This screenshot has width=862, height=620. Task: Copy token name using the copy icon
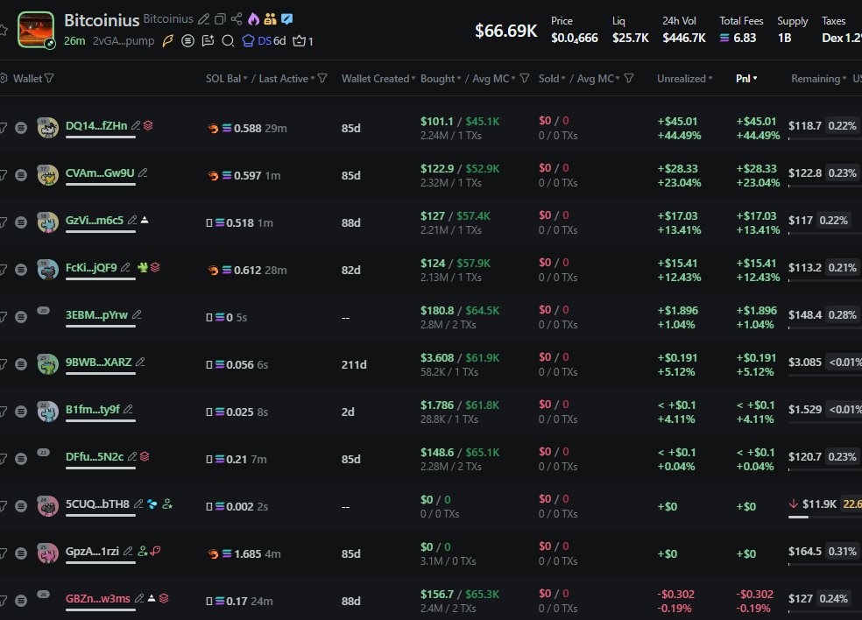(x=220, y=18)
